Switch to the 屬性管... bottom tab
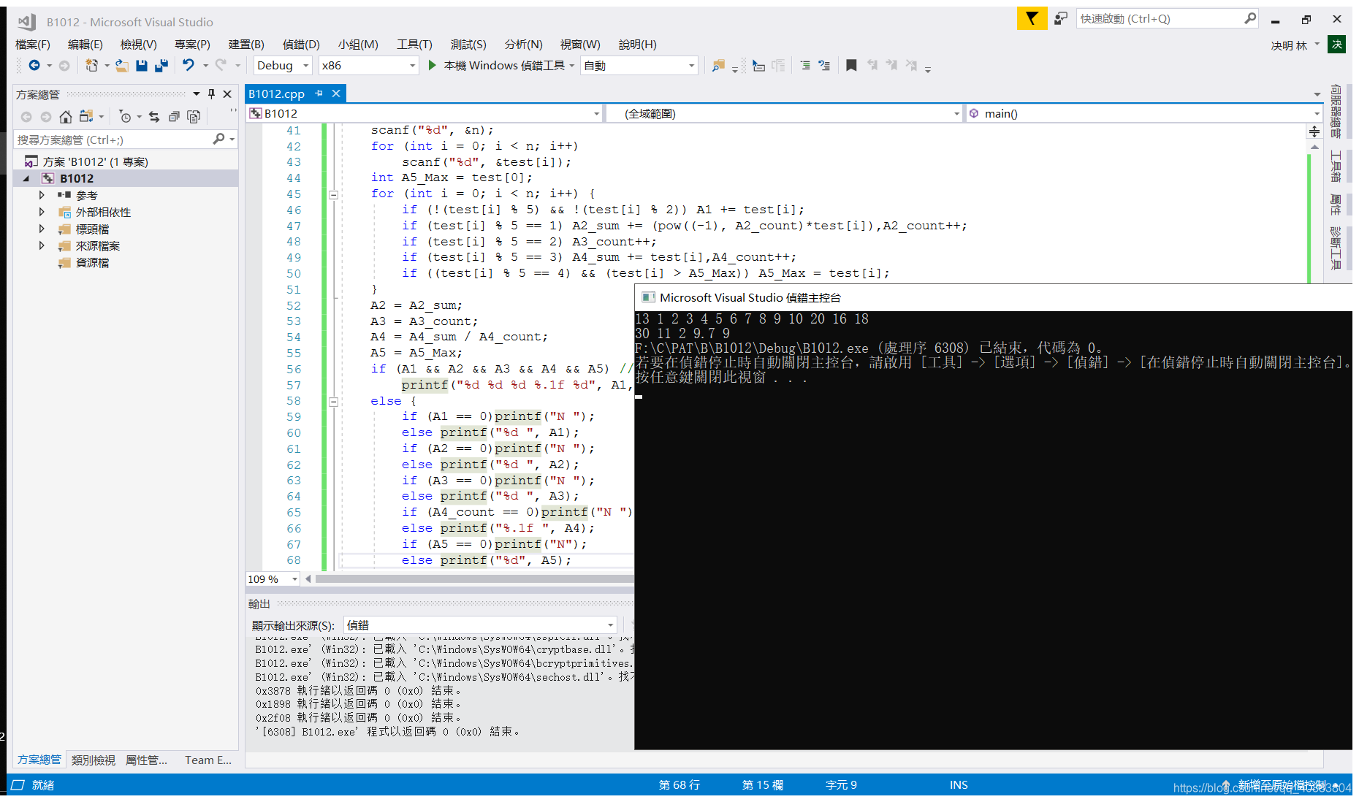 click(x=147, y=760)
